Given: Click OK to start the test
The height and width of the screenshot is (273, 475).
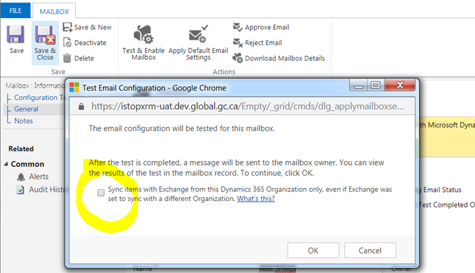Looking at the screenshot, I should click(313, 250).
